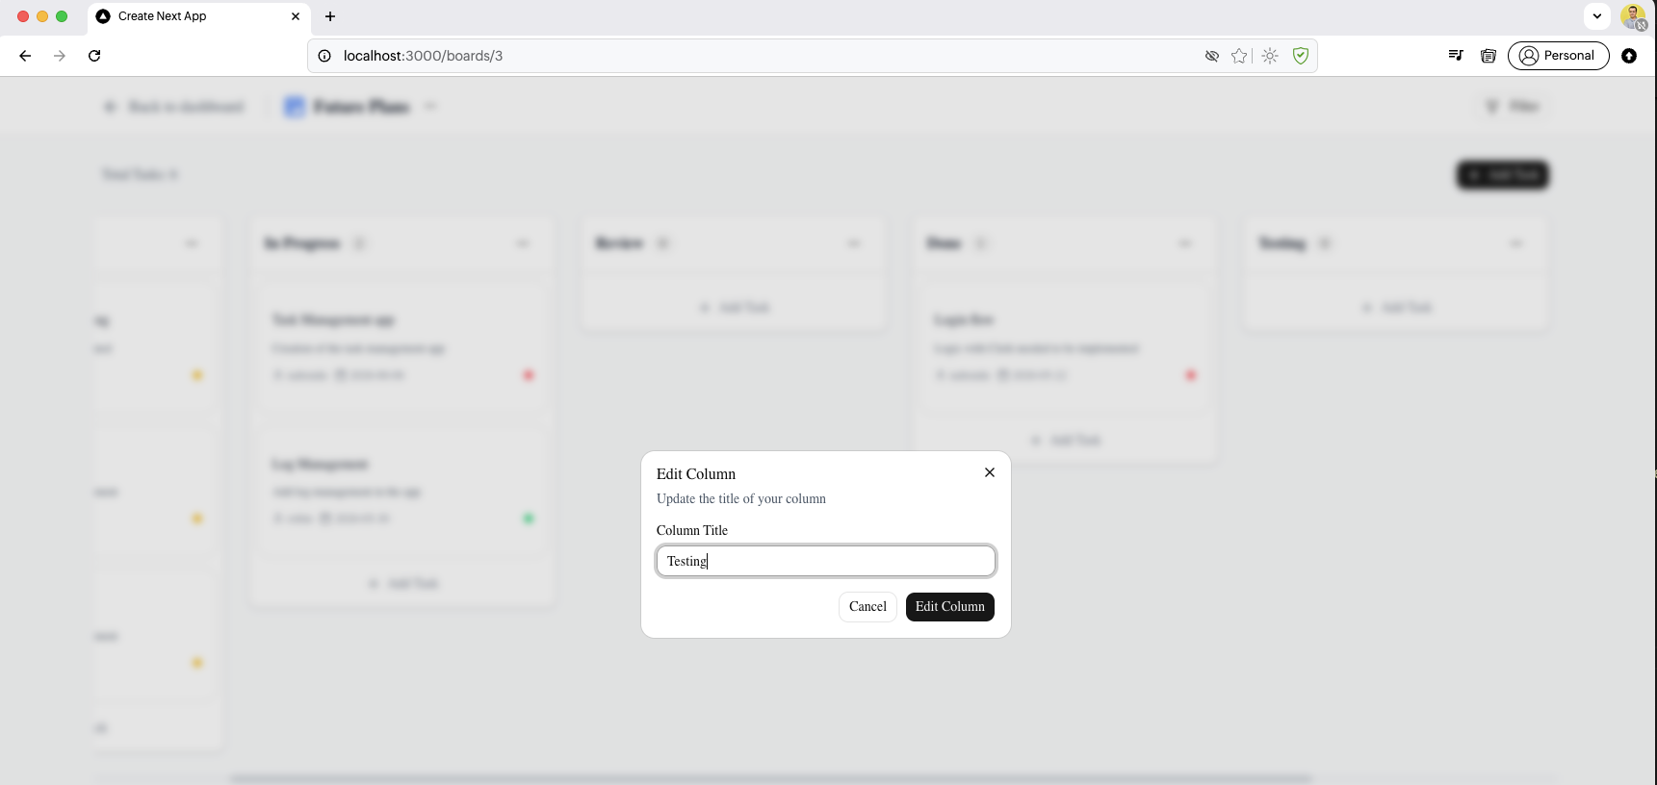This screenshot has width=1657, height=785.
Task: Toggle the brightness sun icon in address bar
Action: [1270, 56]
